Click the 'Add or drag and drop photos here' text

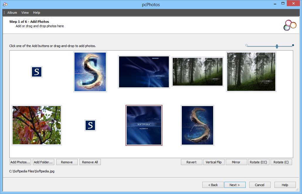click(40, 26)
